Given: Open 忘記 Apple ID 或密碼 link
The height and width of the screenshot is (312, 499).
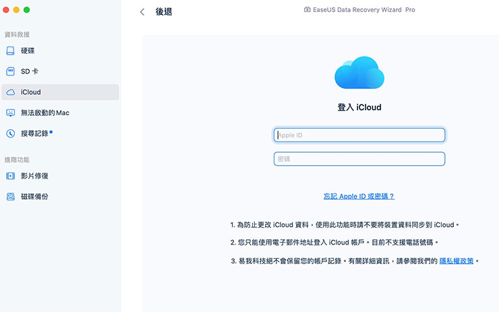Looking at the screenshot, I should (x=359, y=196).
